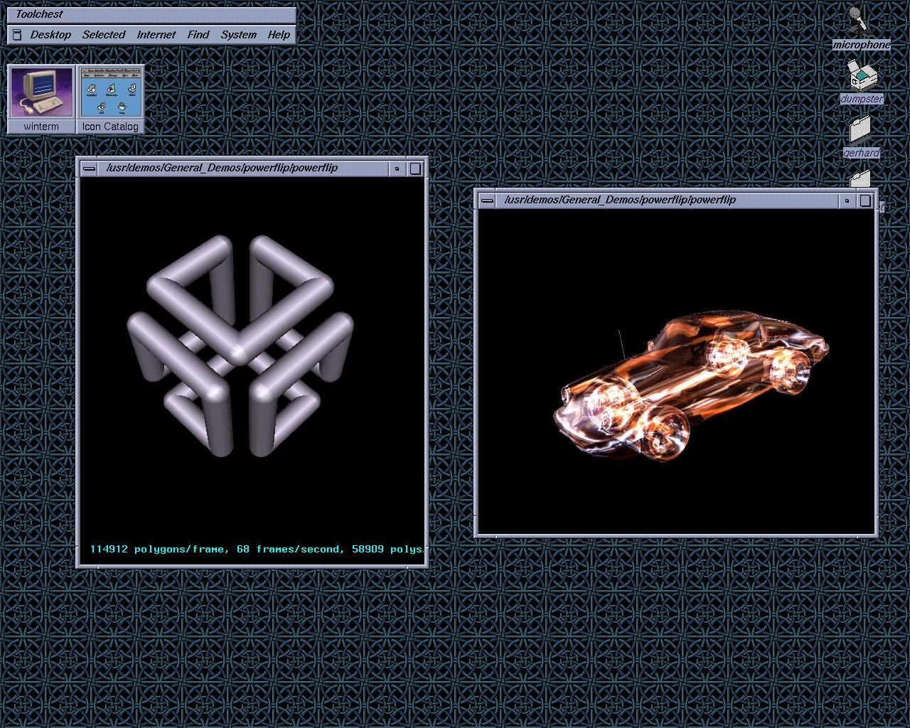Click the rotating pipe cube model

tap(240, 345)
